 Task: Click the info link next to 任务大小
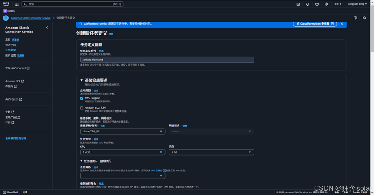pyautogui.click(x=96, y=139)
